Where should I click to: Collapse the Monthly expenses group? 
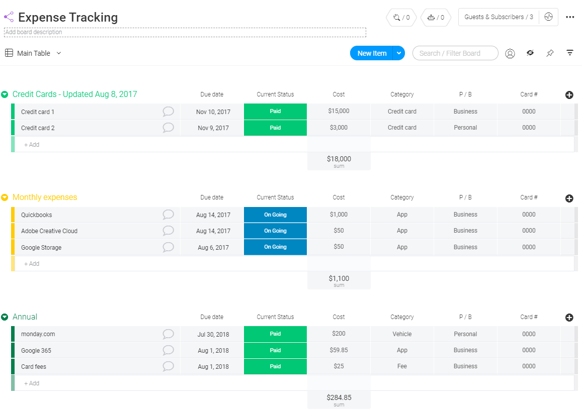pos(5,197)
